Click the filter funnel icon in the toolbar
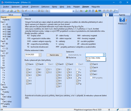The width and height of the screenshot is (131, 111). pos(77,11)
